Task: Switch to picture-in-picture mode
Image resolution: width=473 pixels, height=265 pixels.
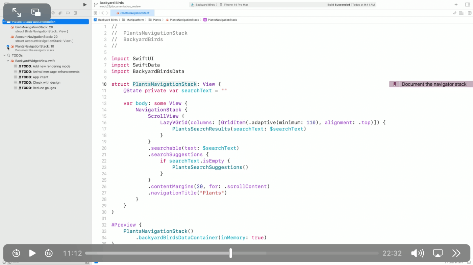Action: (x=36, y=12)
